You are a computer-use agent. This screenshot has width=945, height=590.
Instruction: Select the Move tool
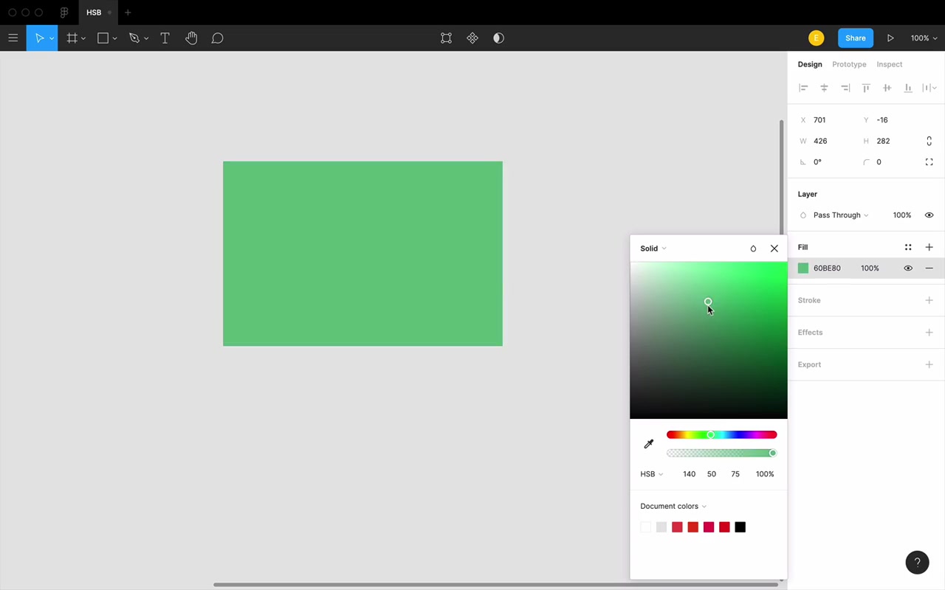tap(39, 38)
